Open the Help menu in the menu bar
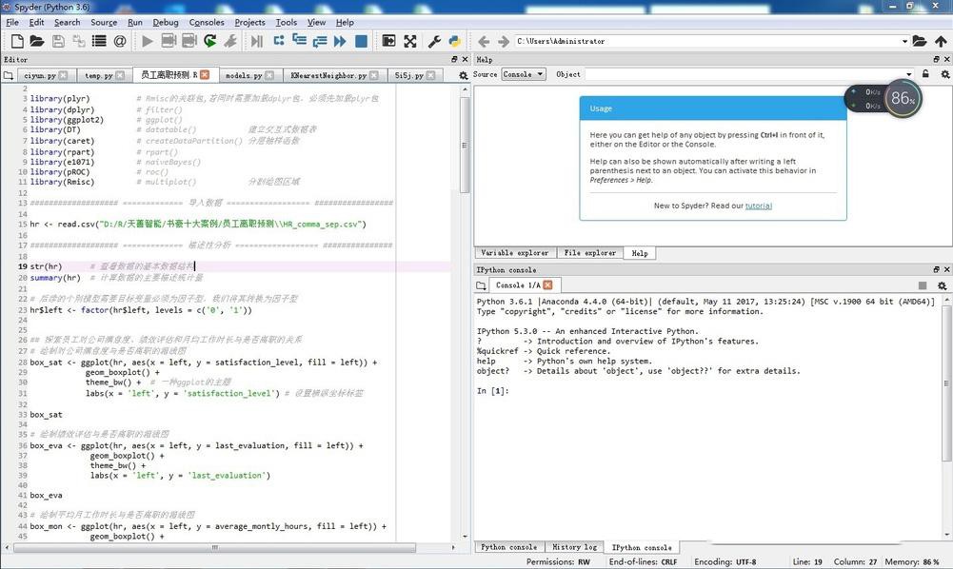This screenshot has width=953, height=569. [345, 22]
